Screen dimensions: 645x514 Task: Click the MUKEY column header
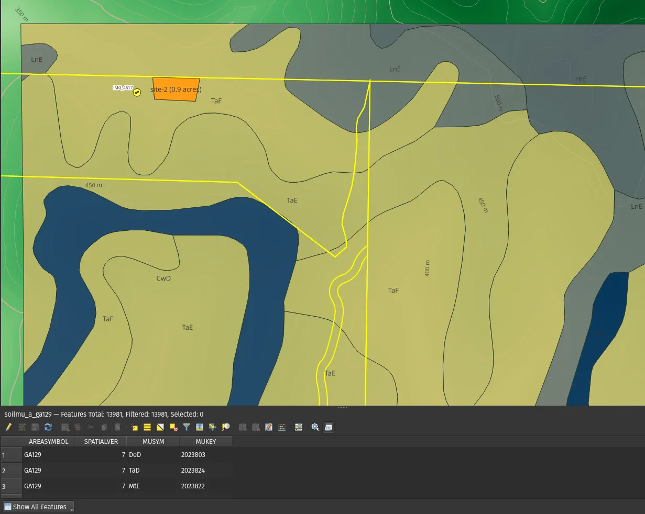pyautogui.click(x=205, y=441)
